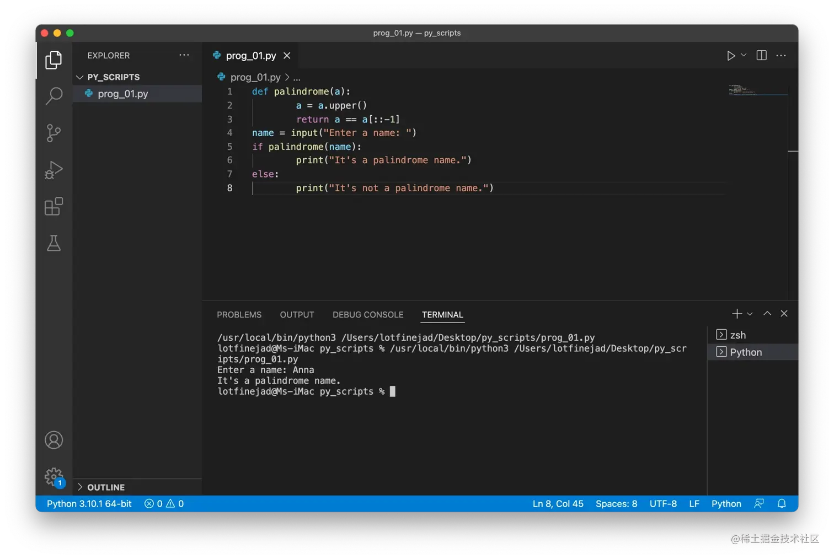Change indentation via Spaces: 8

click(616, 504)
